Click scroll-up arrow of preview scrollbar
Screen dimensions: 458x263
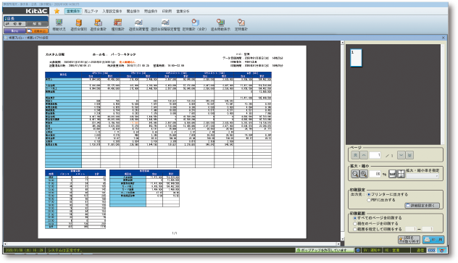[x=342, y=43]
